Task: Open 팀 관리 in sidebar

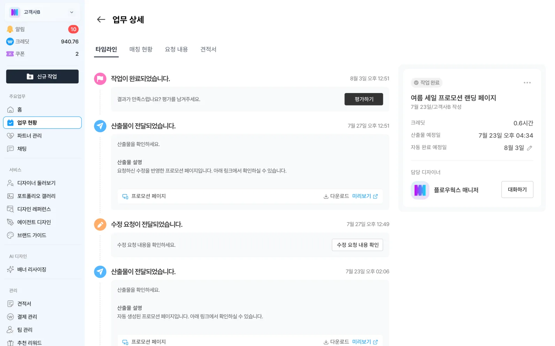Action: click(42, 330)
